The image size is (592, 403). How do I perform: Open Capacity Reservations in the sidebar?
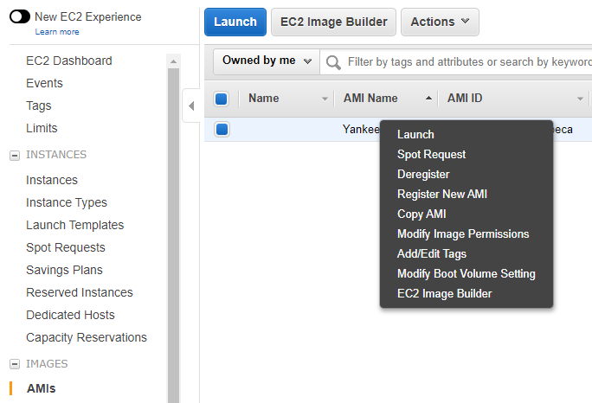(86, 337)
